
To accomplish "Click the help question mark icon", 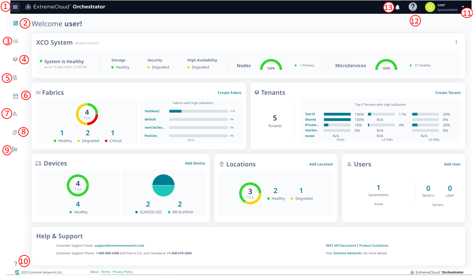I will point(413,6).
